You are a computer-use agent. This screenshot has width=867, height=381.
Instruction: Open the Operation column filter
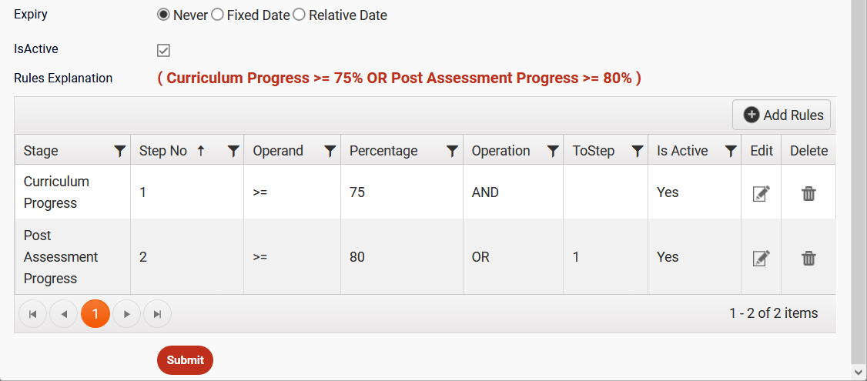pos(552,152)
